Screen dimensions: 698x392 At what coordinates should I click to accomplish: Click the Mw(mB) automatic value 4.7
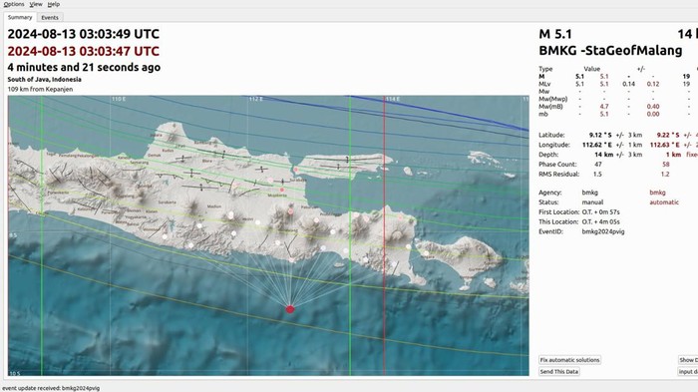pos(604,107)
